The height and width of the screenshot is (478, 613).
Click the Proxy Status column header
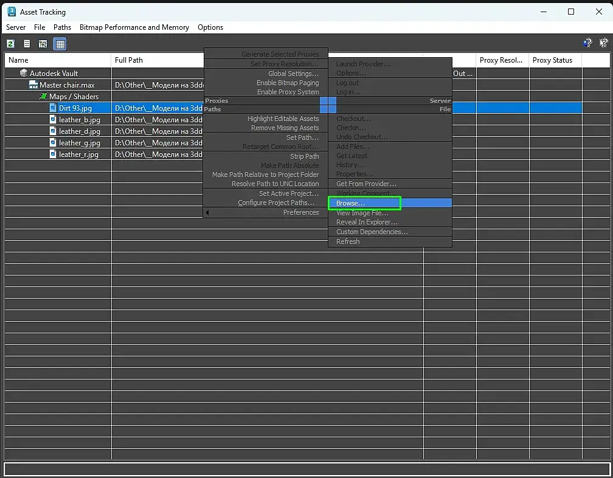(x=555, y=60)
